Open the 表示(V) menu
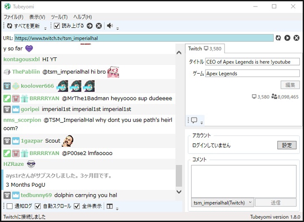Image resolution: width=304 pixels, height=222 pixels. 37,17
